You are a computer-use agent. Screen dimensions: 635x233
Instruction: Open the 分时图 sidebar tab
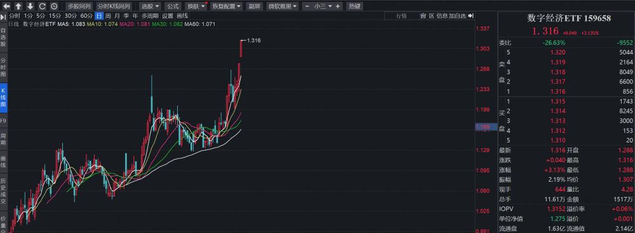tap(3, 68)
